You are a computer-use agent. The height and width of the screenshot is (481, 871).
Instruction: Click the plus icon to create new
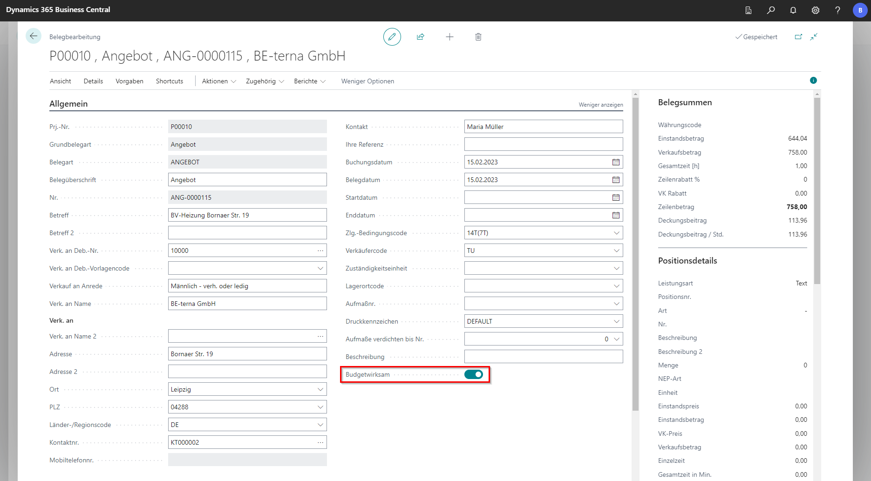[449, 37]
